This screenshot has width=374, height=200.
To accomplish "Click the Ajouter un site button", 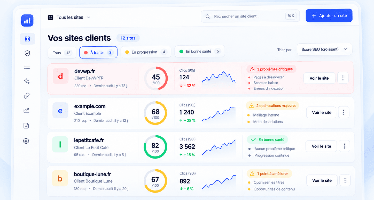I will point(329,15).
